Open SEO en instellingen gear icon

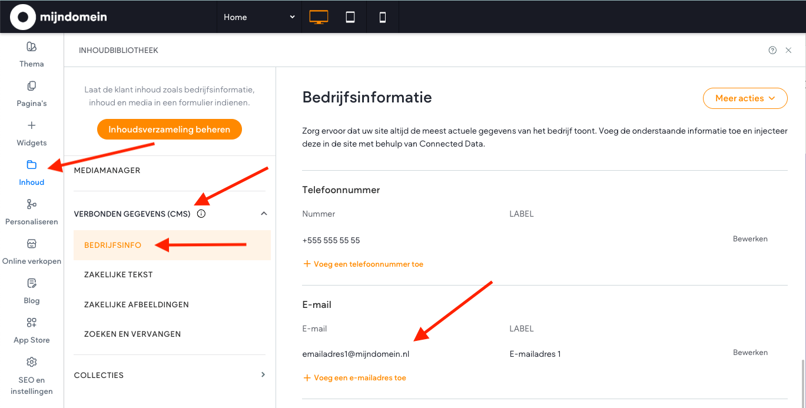(x=32, y=362)
